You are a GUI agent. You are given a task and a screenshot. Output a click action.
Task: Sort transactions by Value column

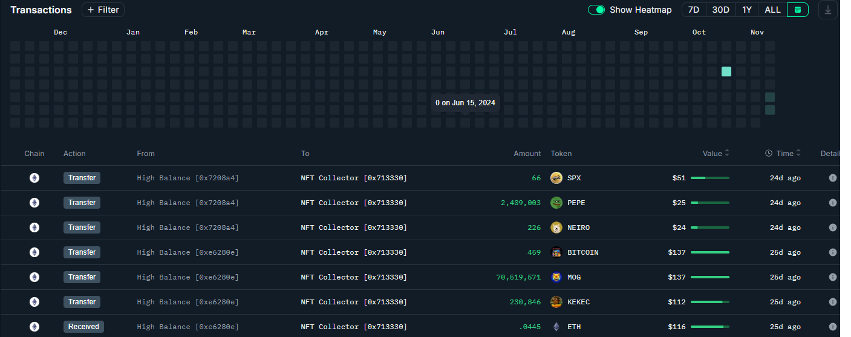[716, 154]
